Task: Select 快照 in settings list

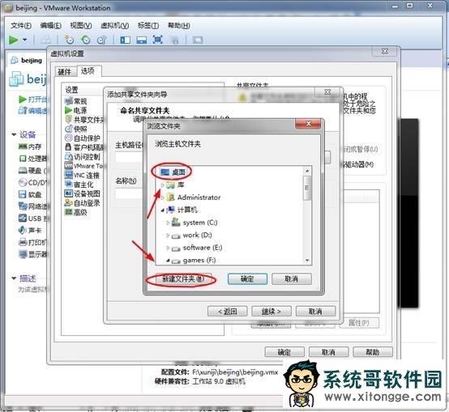Action: pos(76,129)
